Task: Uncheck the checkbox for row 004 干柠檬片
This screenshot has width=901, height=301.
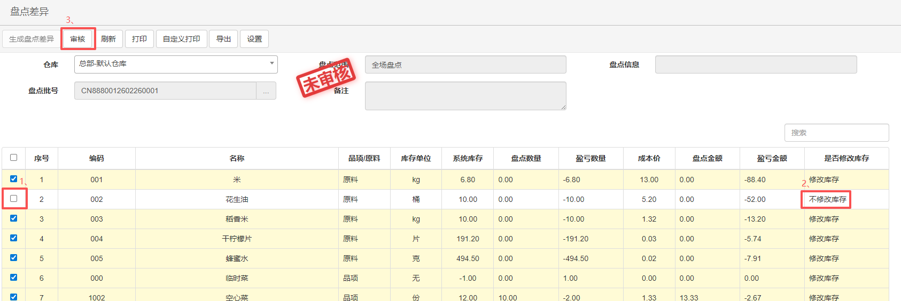Action: coord(14,238)
